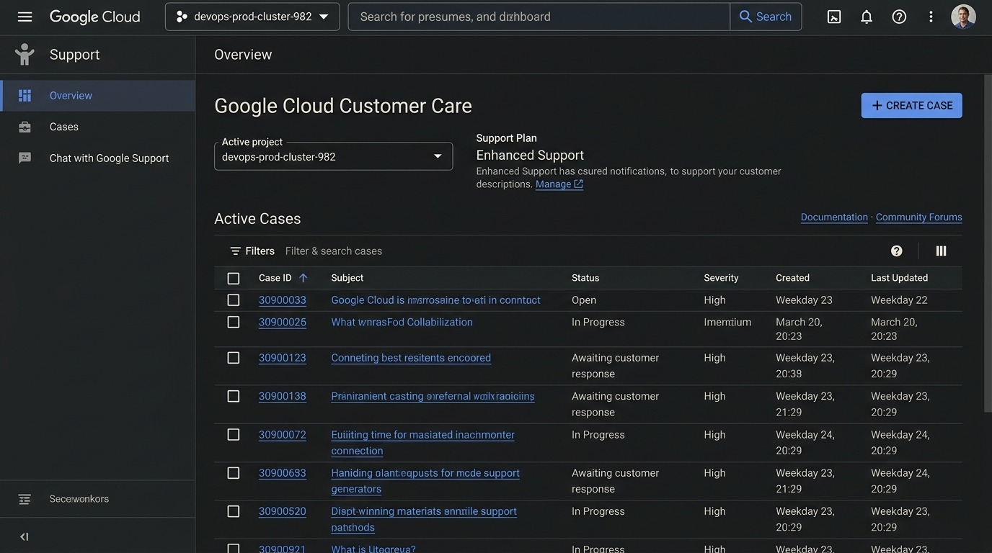Sort by the Severity column header

721,278
